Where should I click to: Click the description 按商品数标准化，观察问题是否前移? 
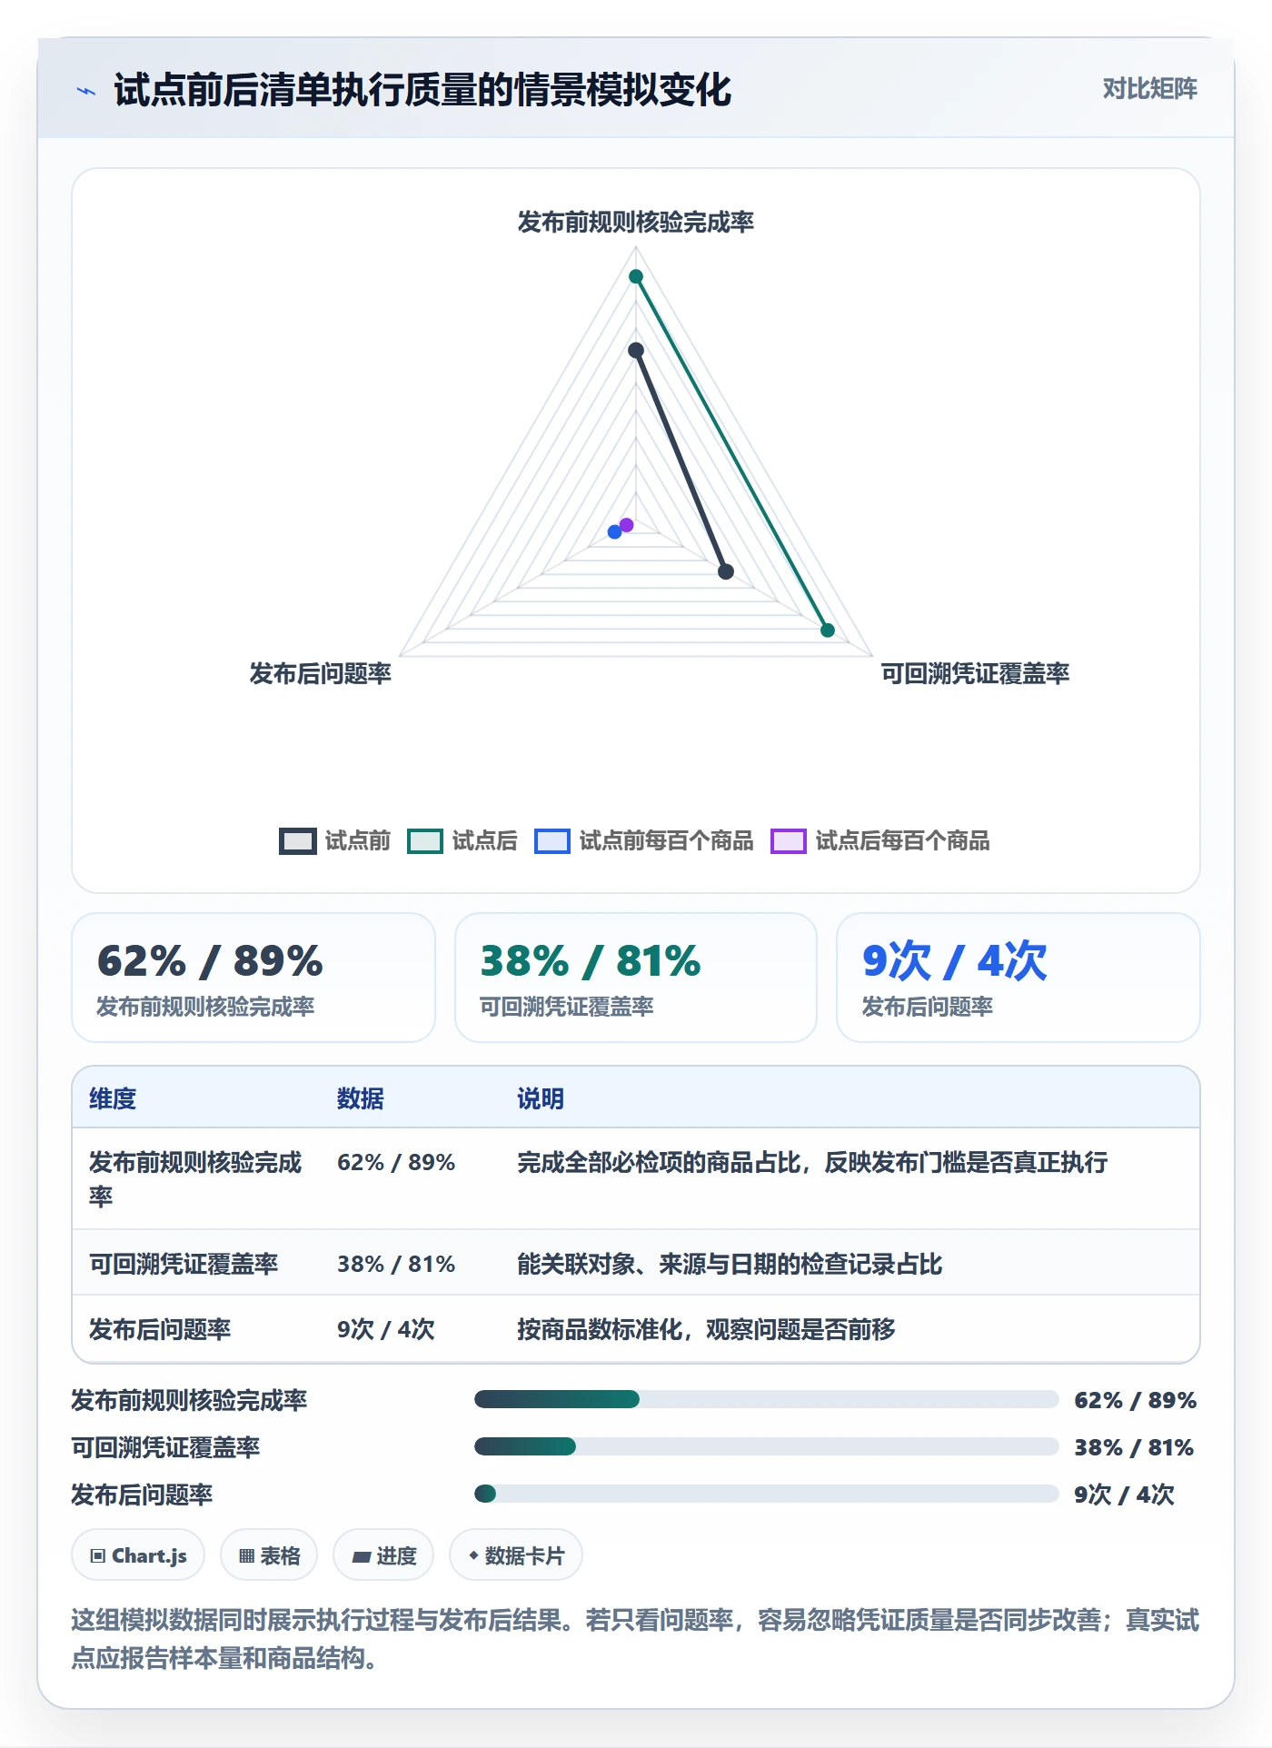tap(706, 1329)
